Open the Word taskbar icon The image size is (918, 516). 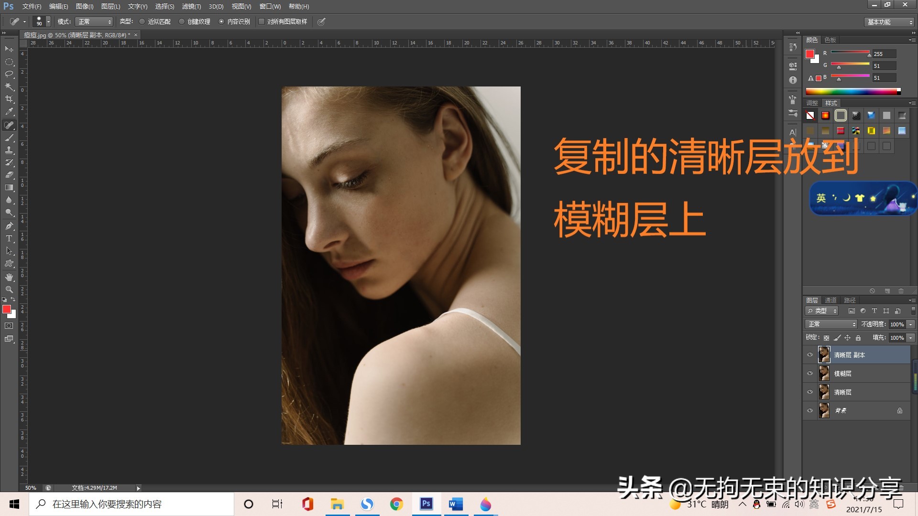[x=455, y=504]
